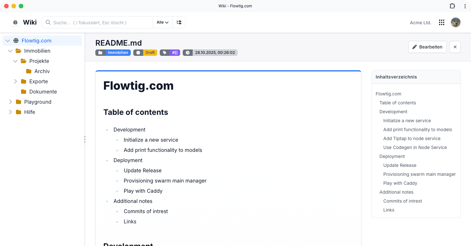This screenshot has height=246, width=471.
Task: Click the Bearbeiten button
Action: 427,47
